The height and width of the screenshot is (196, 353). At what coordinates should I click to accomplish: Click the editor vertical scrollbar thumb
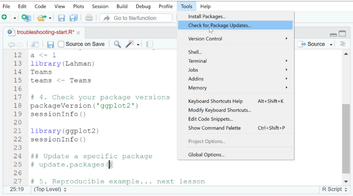[346, 139]
